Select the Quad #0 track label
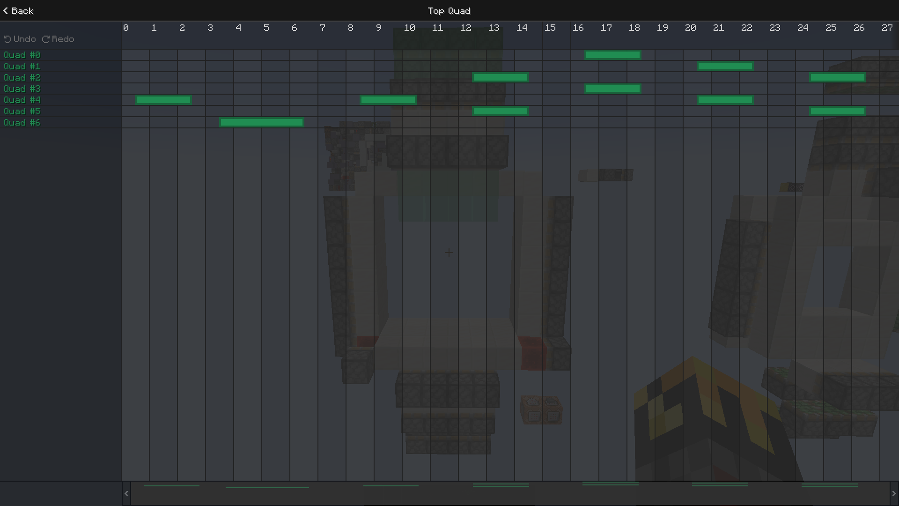The height and width of the screenshot is (506, 899). [22, 55]
